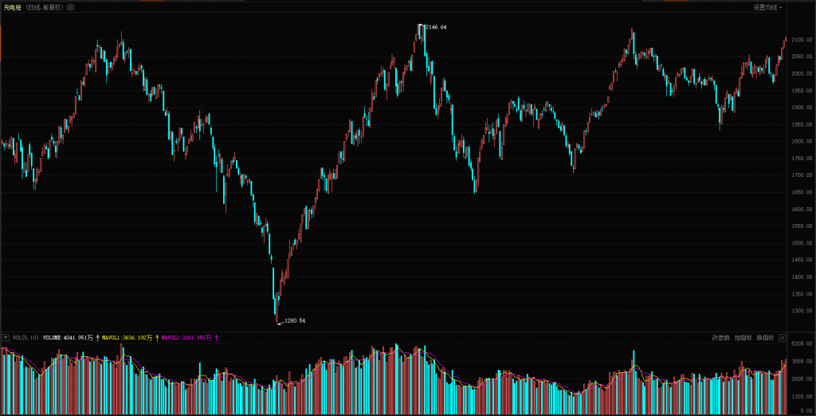Viewport: 816px width, 416px height.
Task: Click the up arrow after the VOLUME value
Action: tap(97, 338)
